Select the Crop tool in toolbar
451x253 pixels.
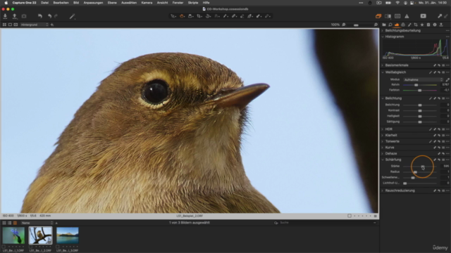[x=199, y=16]
